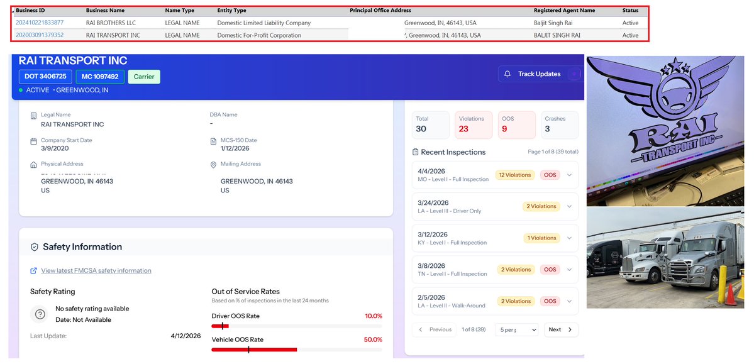
Task: Open Business ID 202003091379352 link
Action: click(x=40, y=35)
